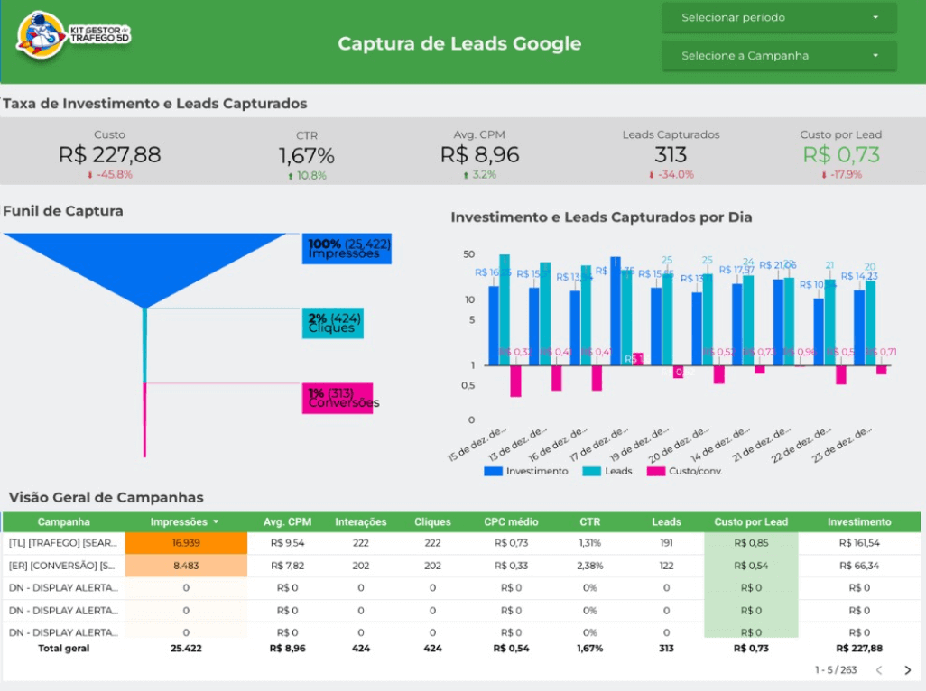Image resolution: width=926 pixels, height=691 pixels.
Task: Click the Leads Capturados 313 scorecard
Action: coord(671,154)
